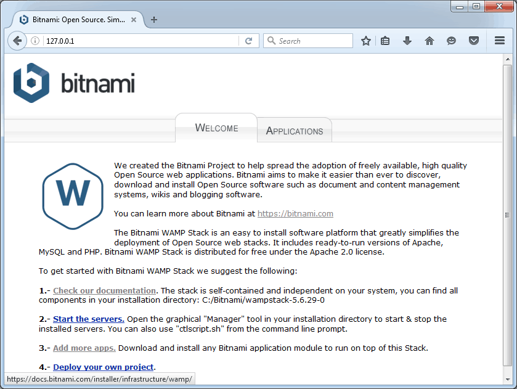
Task: Click the Bitnami logo at page top
Action: (74, 83)
